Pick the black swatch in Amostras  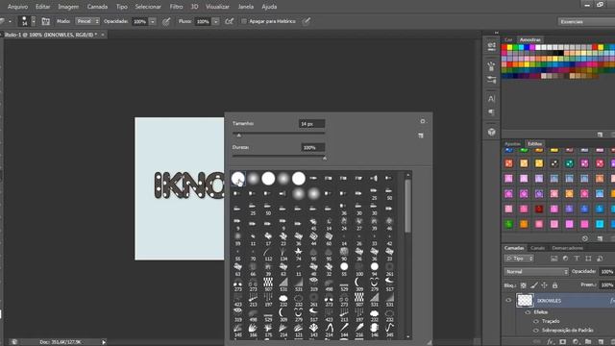coord(561,53)
